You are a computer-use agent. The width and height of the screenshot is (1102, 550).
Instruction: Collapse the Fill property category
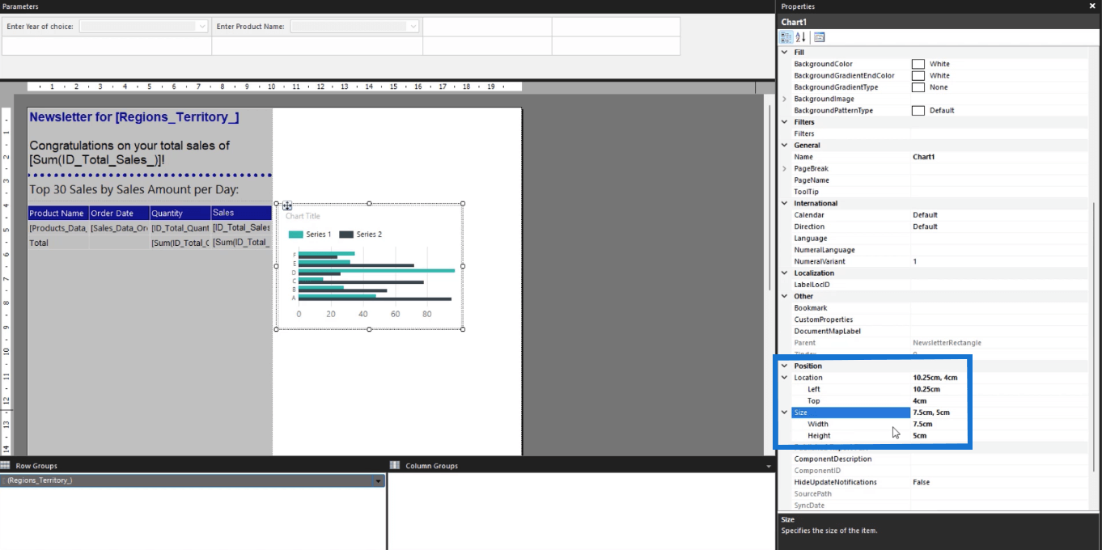(x=784, y=53)
